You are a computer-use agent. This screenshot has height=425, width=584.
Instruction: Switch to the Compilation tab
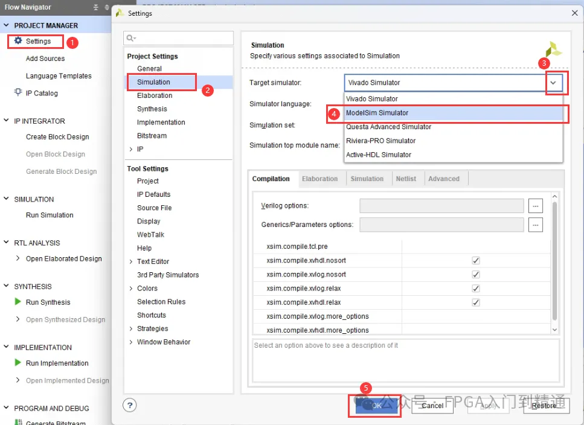(271, 179)
